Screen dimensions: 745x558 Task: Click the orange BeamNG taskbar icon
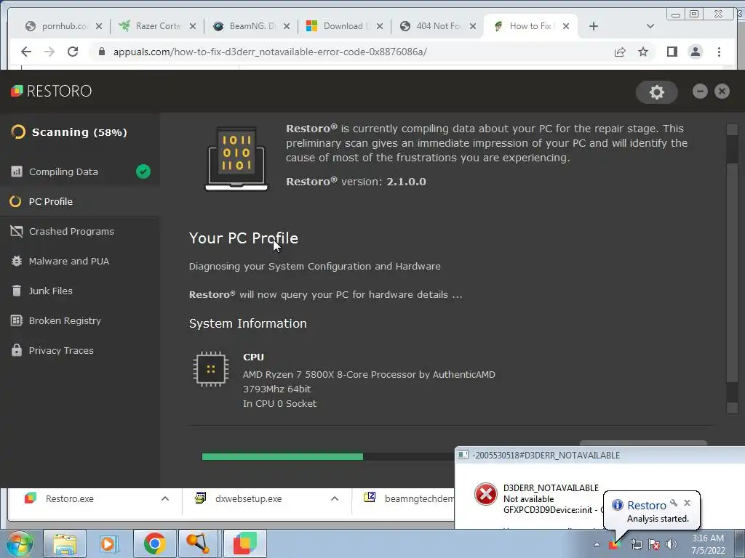(x=199, y=543)
